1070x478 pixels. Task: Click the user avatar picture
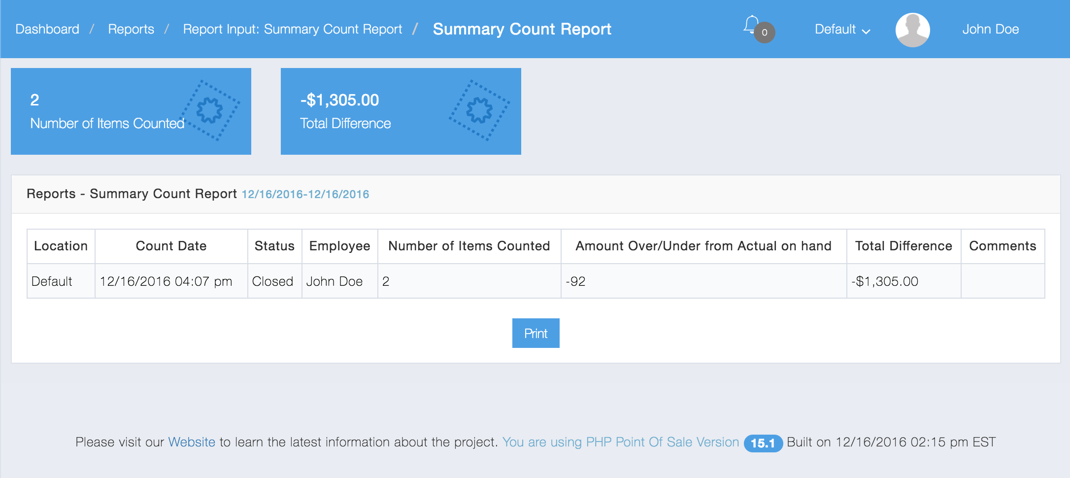pyautogui.click(x=912, y=30)
